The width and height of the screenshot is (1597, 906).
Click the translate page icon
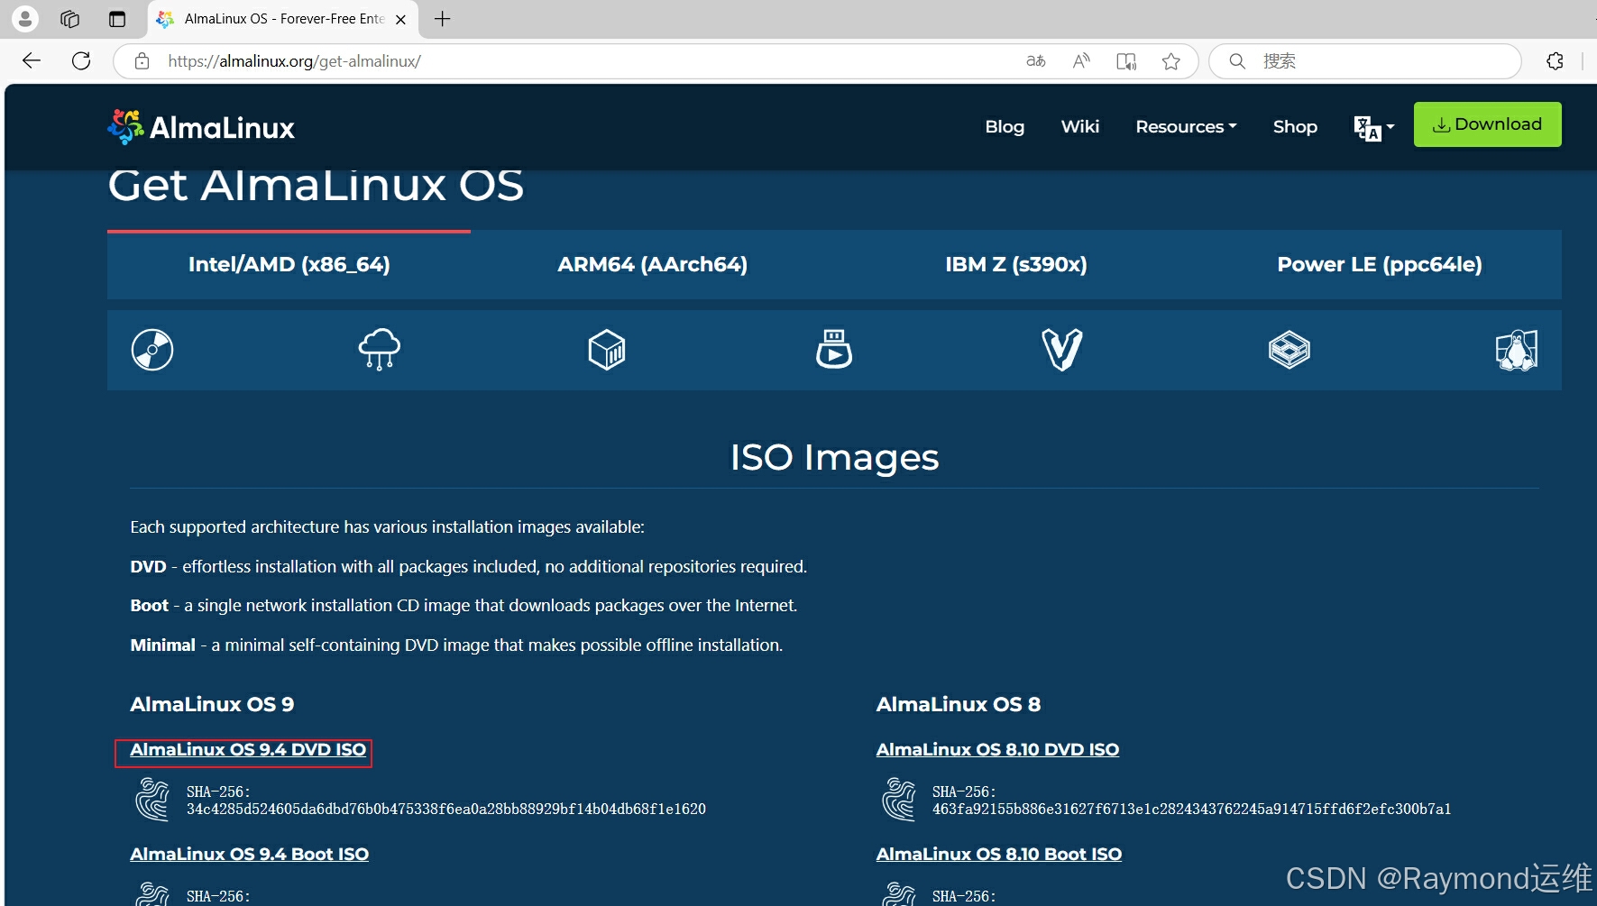coord(1036,61)
